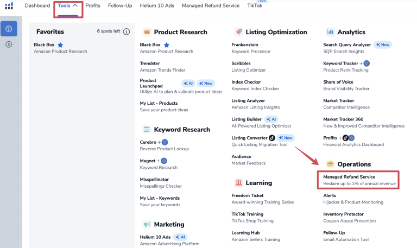Click the Listing Optimization rocket icon

(x=238, y=32)
